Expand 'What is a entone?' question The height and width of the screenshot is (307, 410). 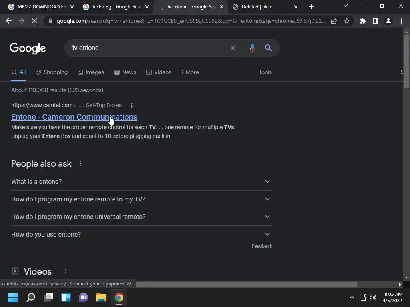pos(141,182)
